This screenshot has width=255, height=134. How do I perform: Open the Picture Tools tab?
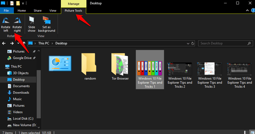[73, 11]
